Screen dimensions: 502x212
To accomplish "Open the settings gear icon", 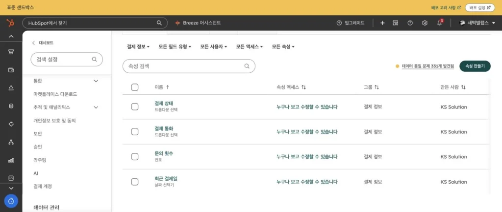I will (425, 23).
